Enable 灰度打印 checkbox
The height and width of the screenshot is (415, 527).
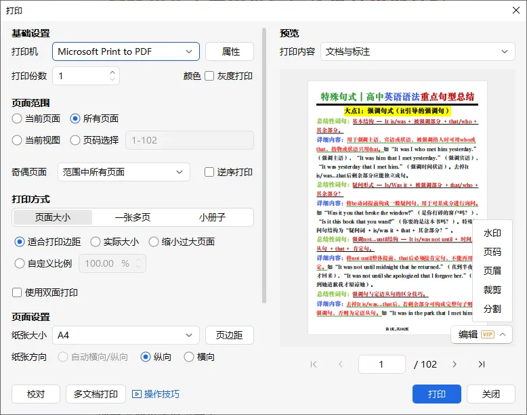[x=209, y=76]
